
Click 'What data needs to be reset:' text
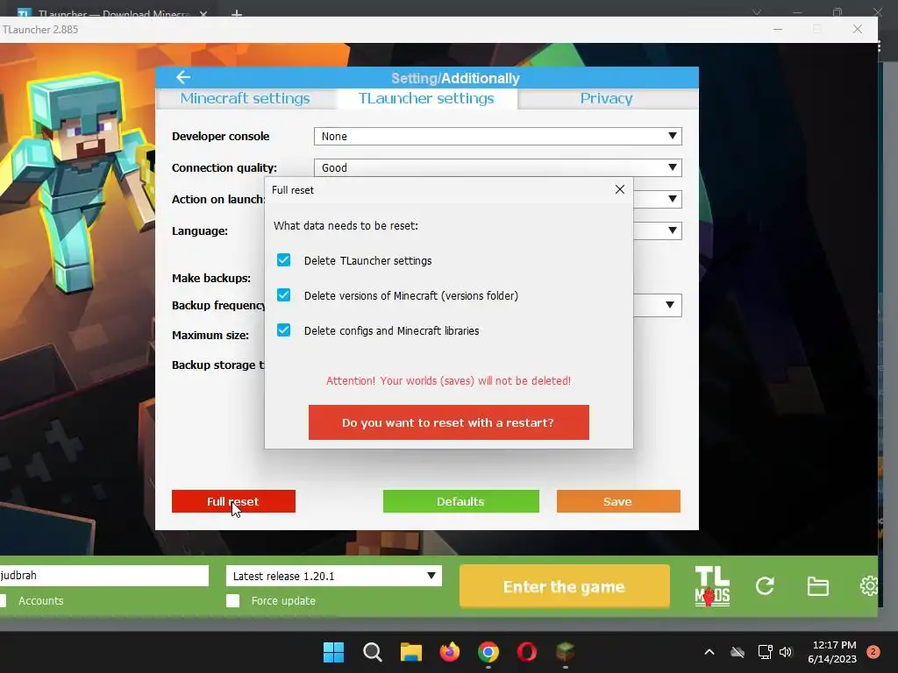click(346, 225)
